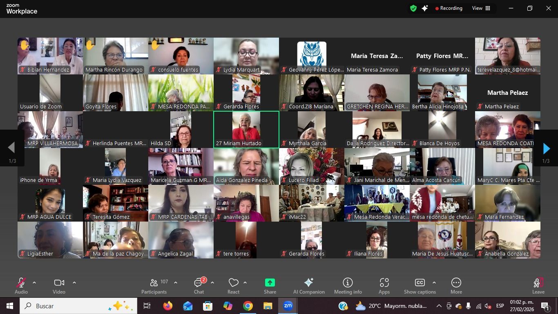Click the Zoom icon in the taskbar
The image size is (558, 314).
pyautogui.click(x=288, y=306)
